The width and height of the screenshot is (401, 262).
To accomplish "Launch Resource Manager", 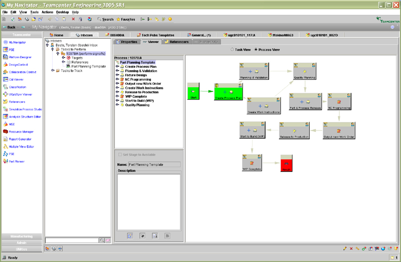I will click(x=18, y=132).
